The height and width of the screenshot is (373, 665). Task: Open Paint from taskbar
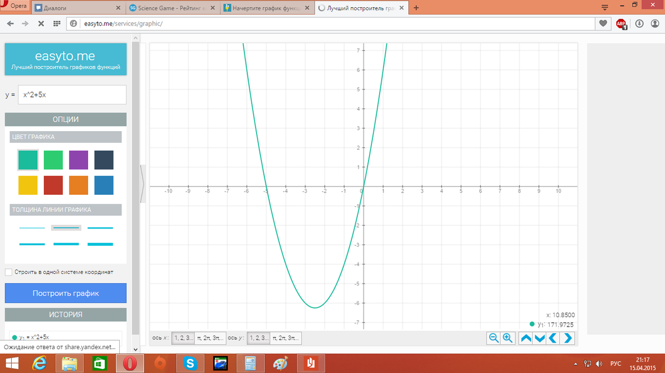click(281, 364)
